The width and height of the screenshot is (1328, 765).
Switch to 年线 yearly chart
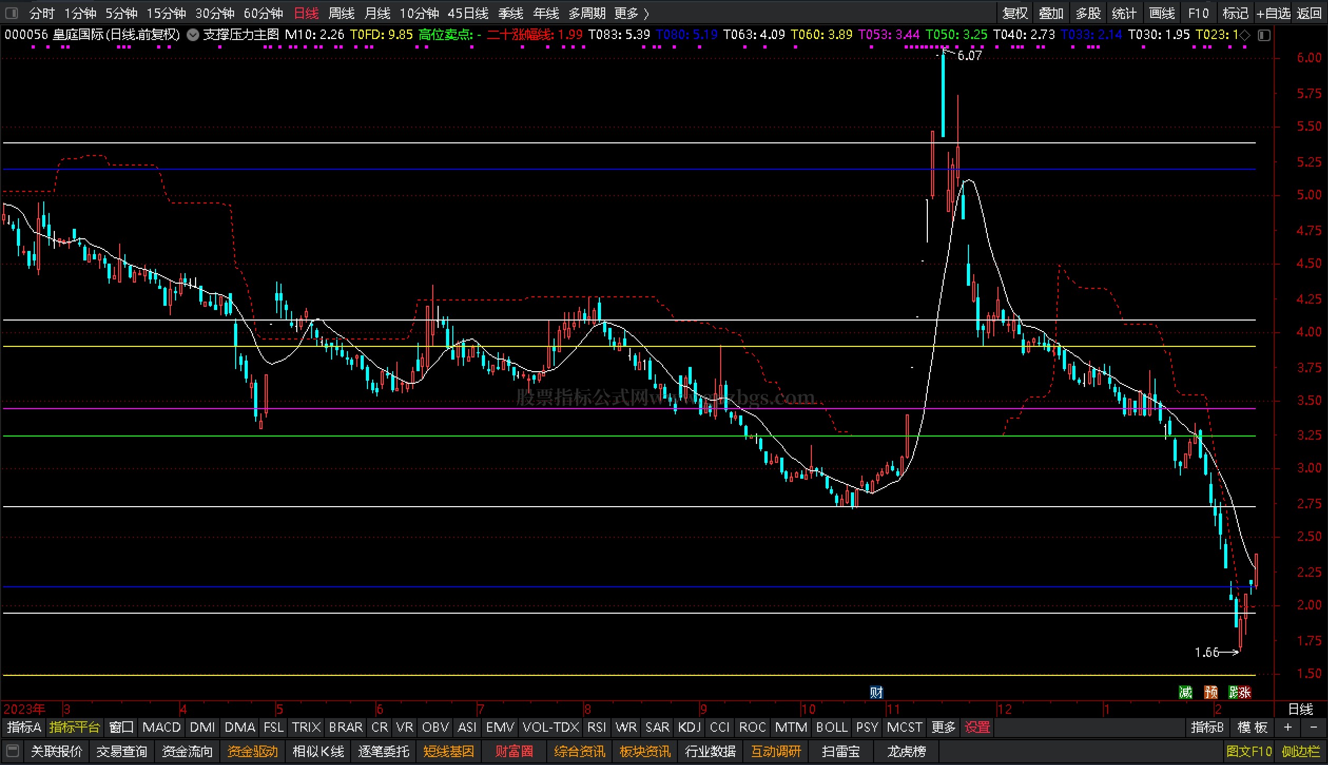546,13
